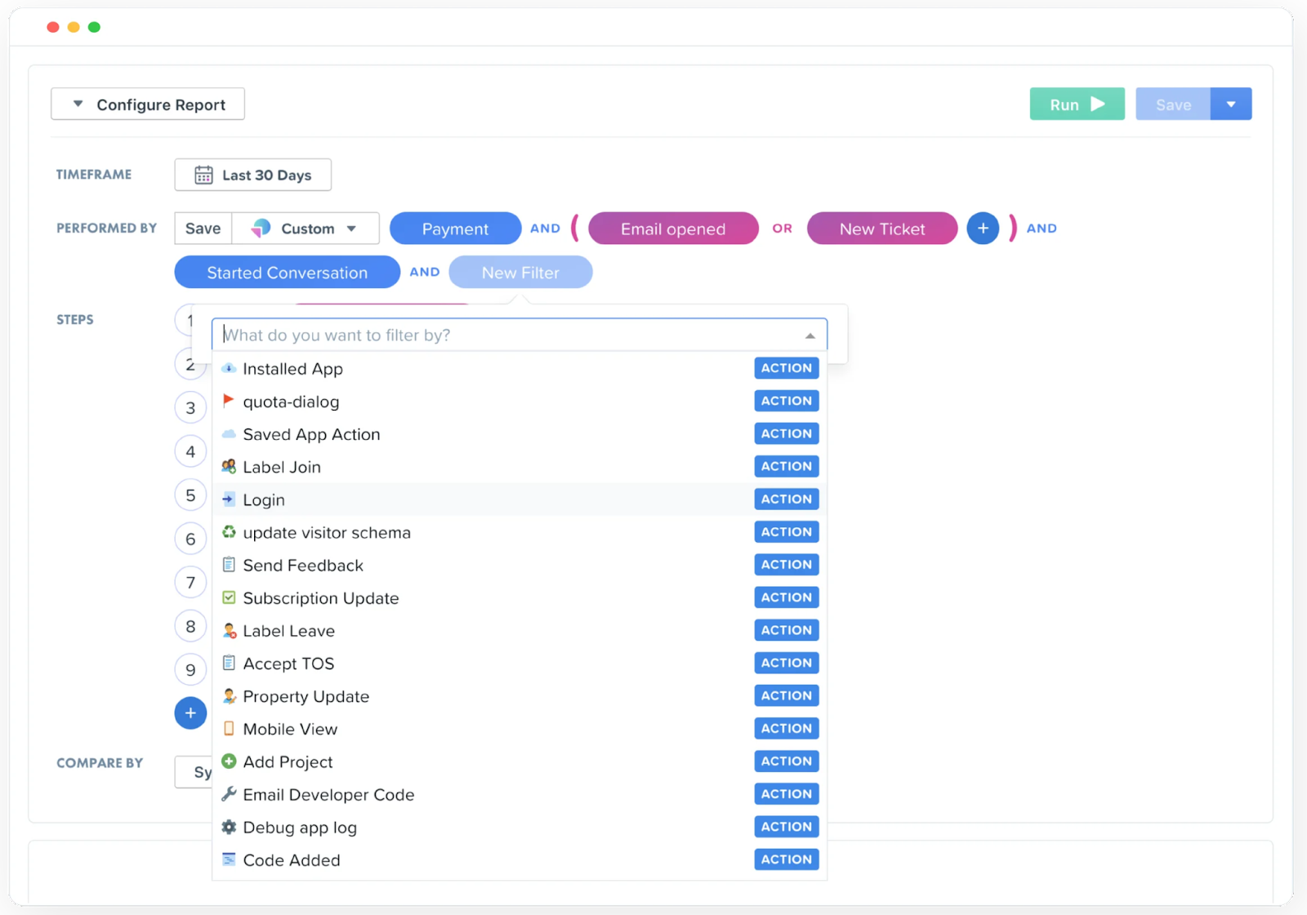1307x915 pixels.
Task: Open the Save button dropdown arrow
Action: coord(1231,104)
